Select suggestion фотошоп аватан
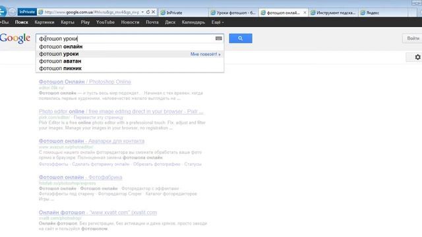 pos(130,61)
